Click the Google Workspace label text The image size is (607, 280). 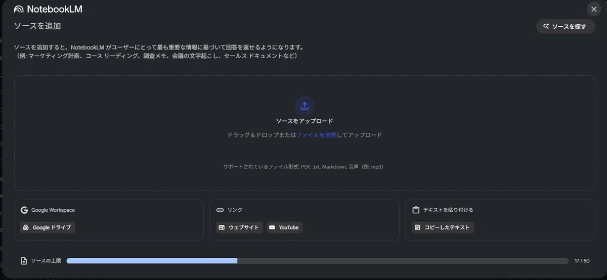click(x=53, y=210)
